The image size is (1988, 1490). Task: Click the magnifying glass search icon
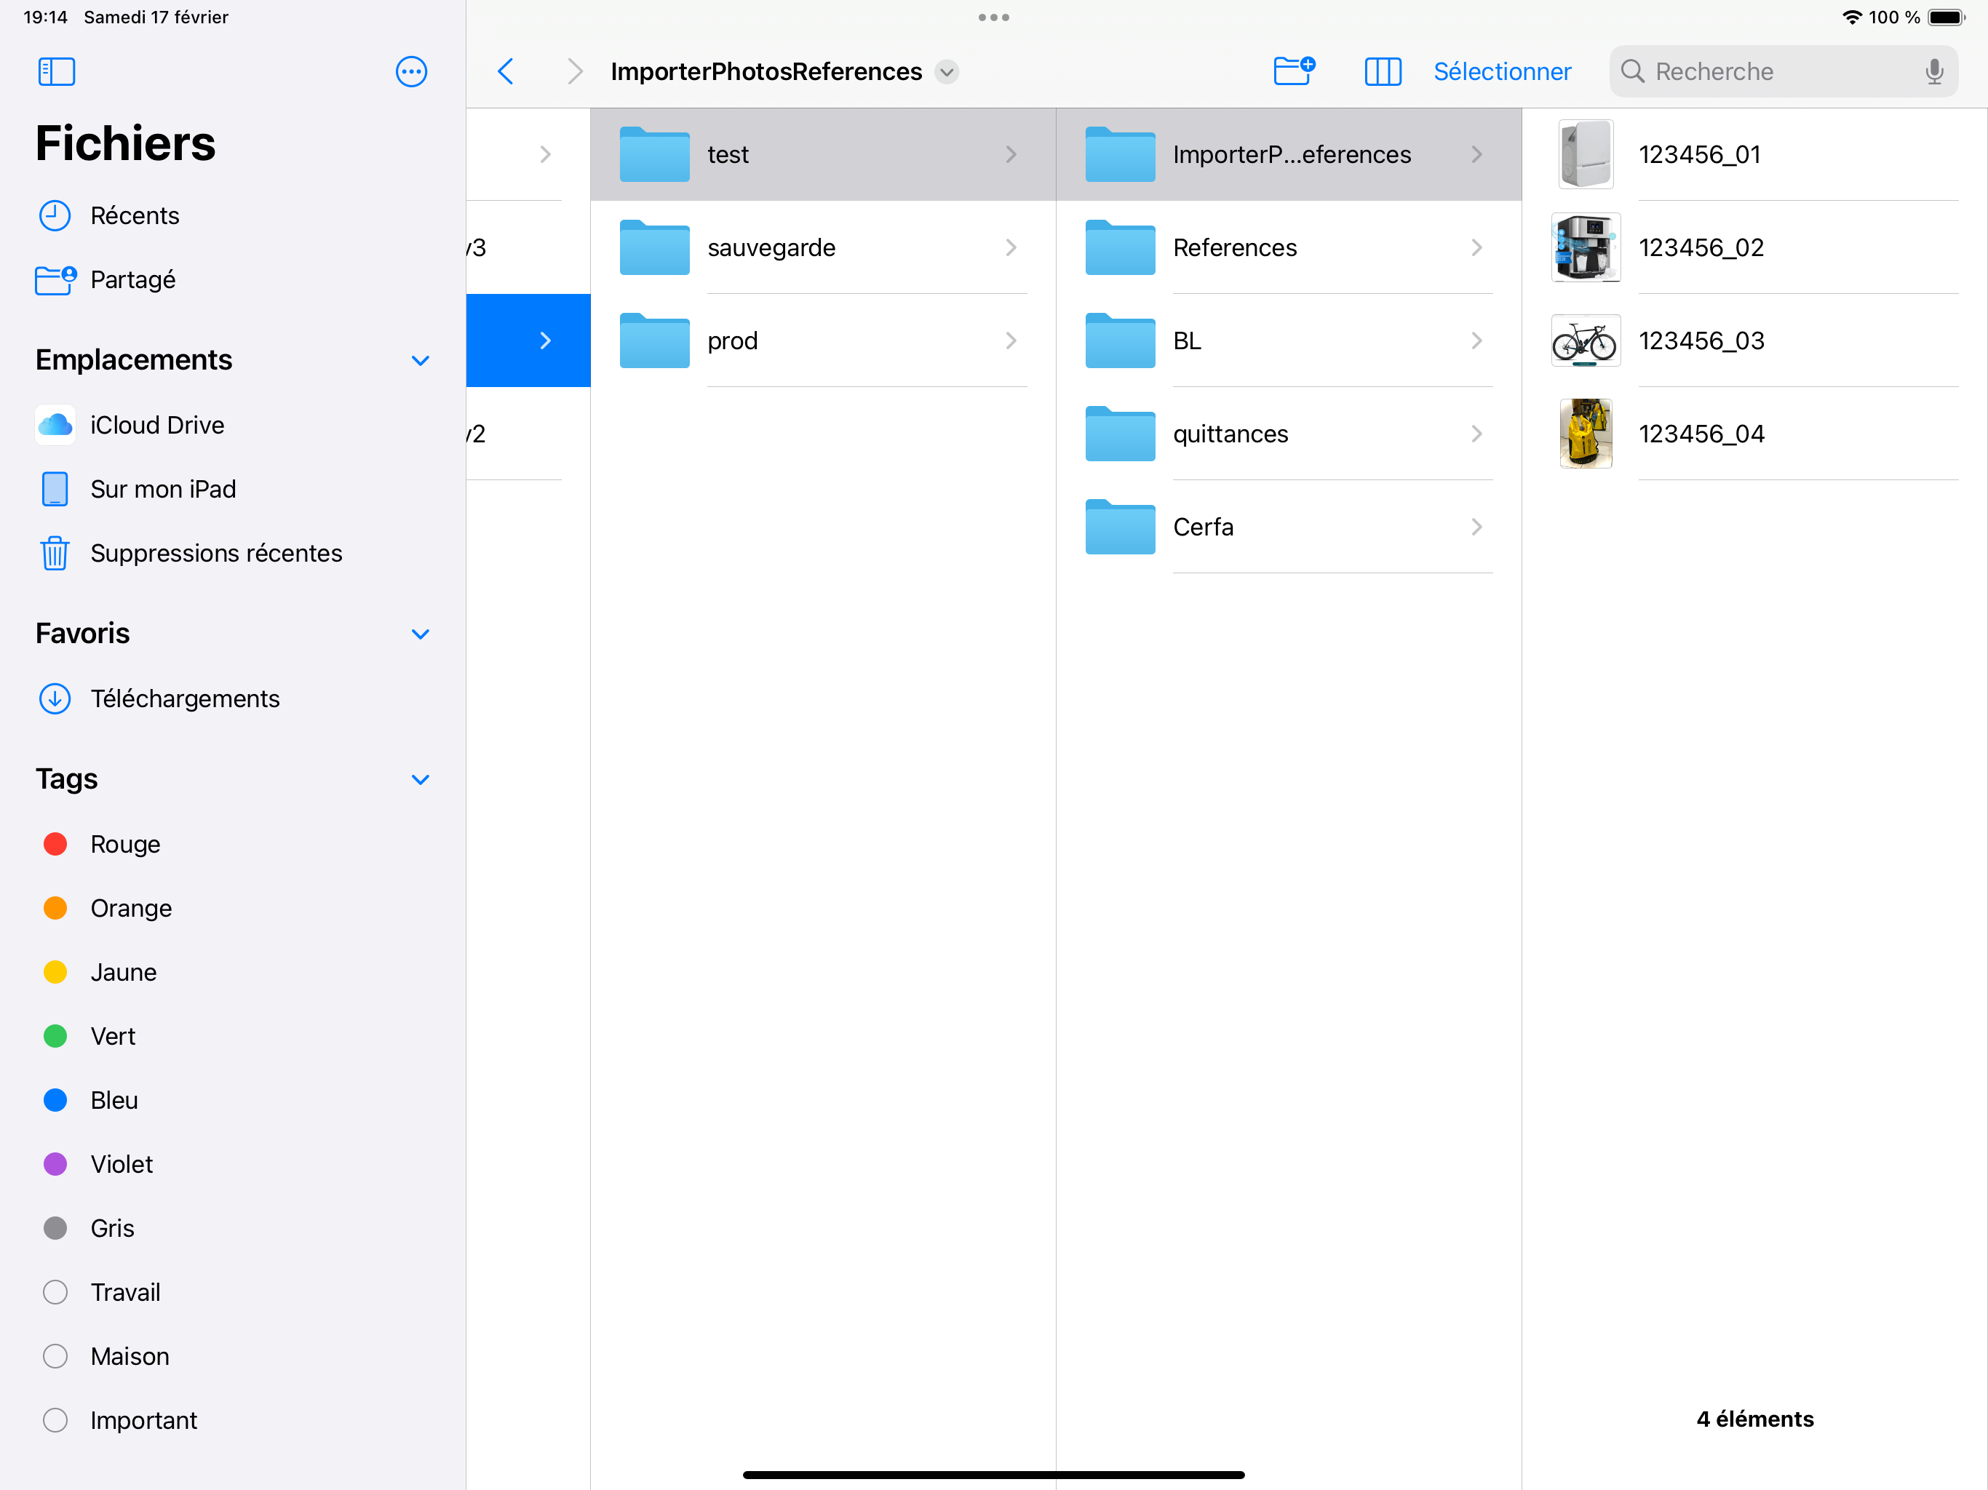point(1632,72)
